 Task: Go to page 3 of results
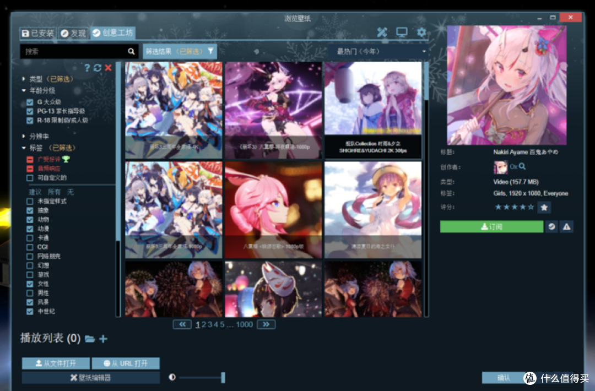point(210,324)
